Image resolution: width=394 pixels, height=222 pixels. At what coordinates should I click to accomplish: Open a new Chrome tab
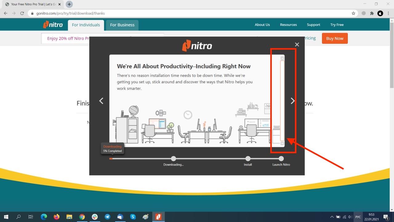[69, 4]
